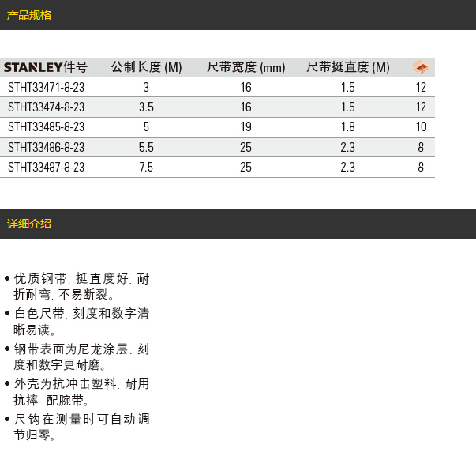Click the bullet starting 外壳为抗冲击塑料

click(77, 392)
